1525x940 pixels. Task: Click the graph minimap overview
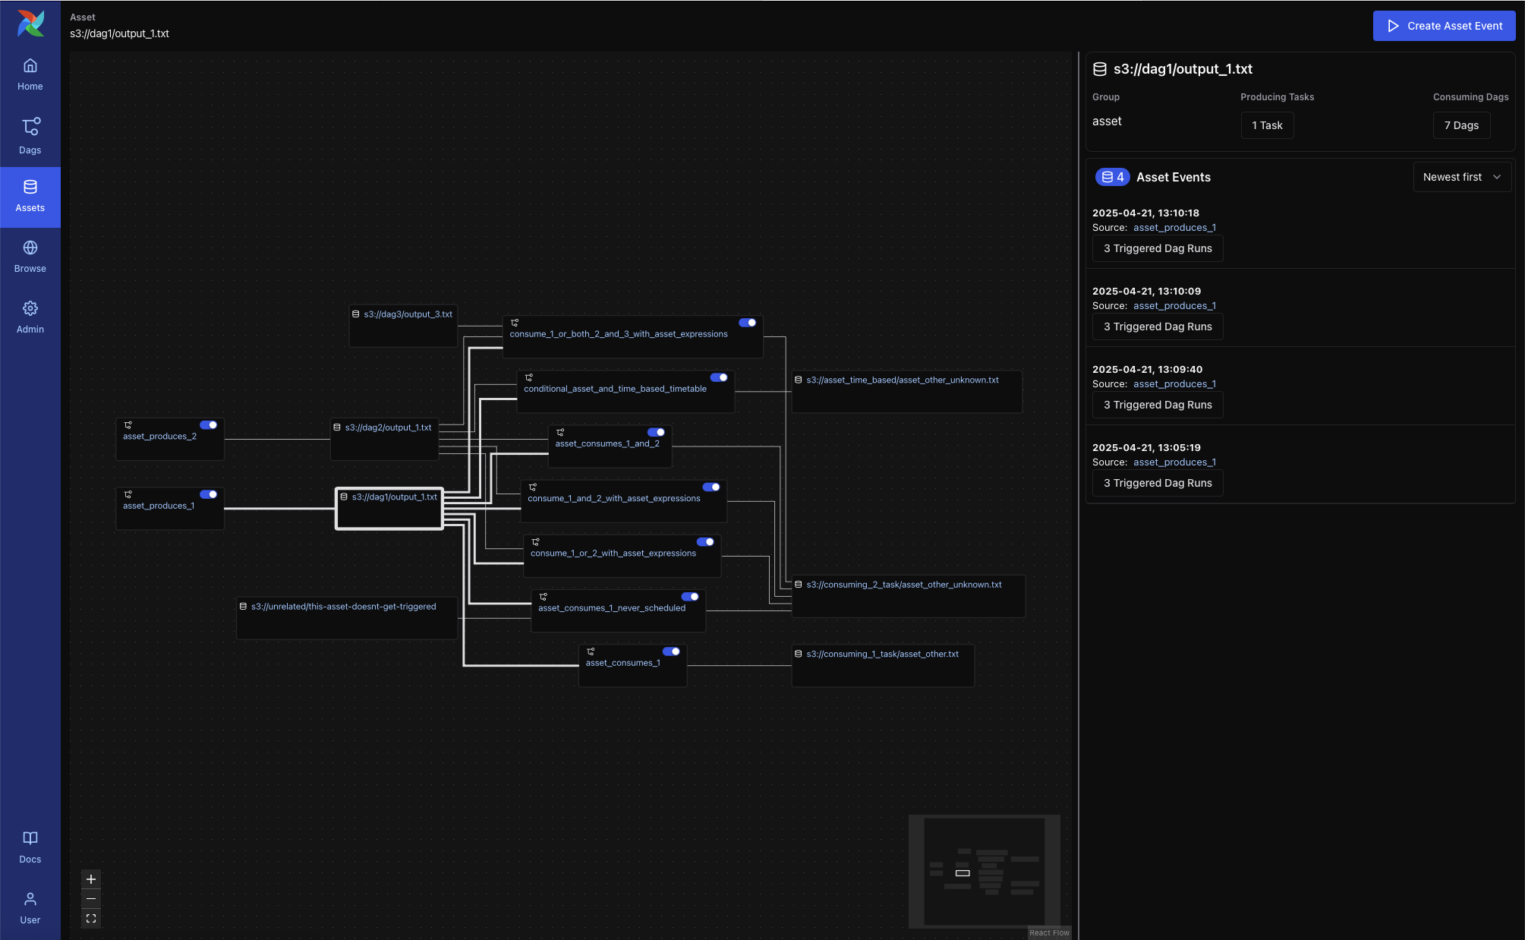(984, 871)
